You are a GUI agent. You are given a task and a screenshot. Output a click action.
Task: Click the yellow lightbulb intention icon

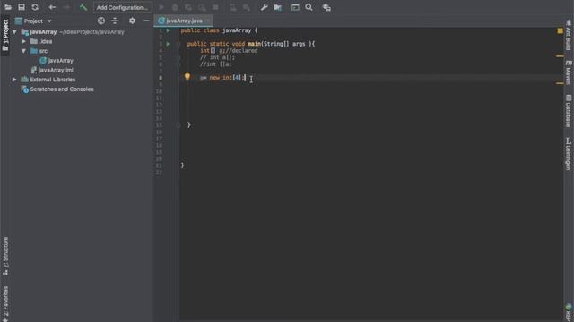[187, 77]
